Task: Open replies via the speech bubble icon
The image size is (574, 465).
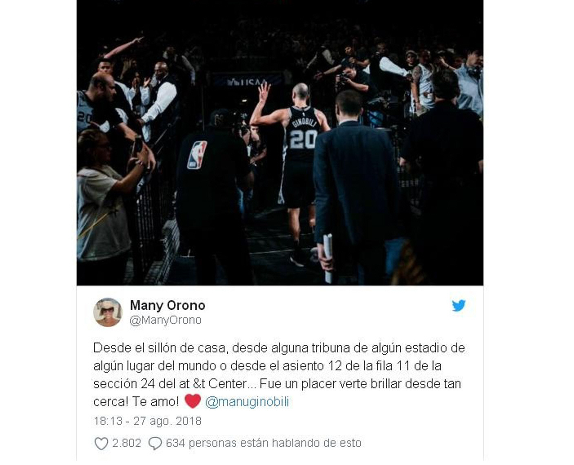Action: [x=155, y=443]
